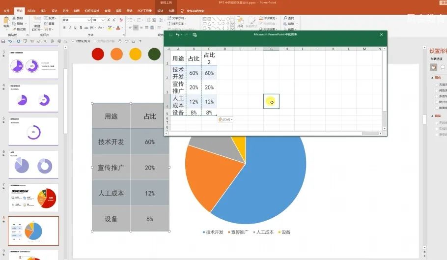
Task: Click Undo in the chart data window
Action: [x=178, y=34]
